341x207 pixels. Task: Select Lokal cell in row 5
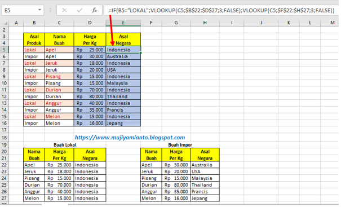click(34, 50)
